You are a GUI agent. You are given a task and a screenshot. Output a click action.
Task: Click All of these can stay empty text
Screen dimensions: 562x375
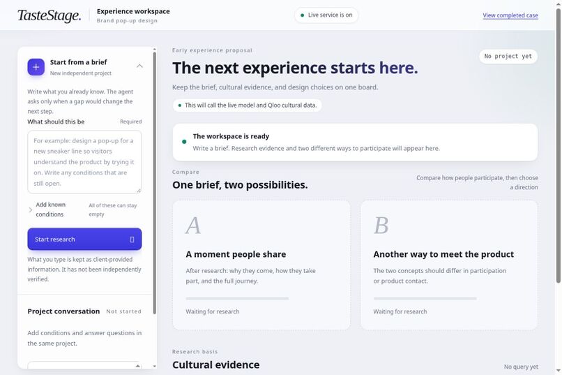tap(112, 209)
